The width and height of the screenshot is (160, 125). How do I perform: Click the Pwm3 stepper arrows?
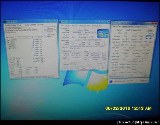[18, 65]
